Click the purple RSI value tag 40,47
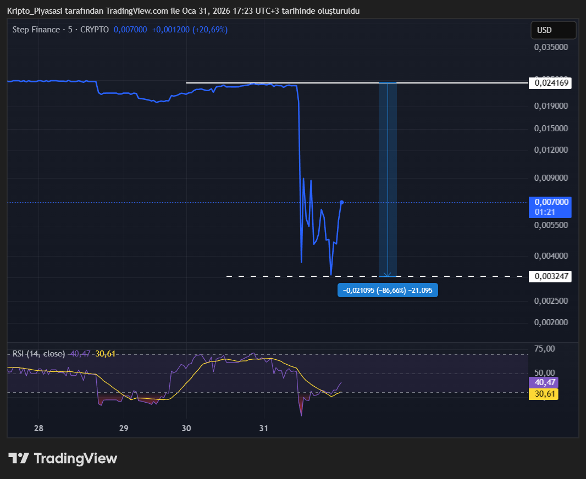 click(x=543, y=382)
